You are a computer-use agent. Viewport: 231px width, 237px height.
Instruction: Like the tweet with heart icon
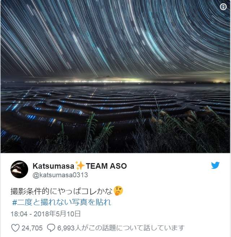click(16, 228)
